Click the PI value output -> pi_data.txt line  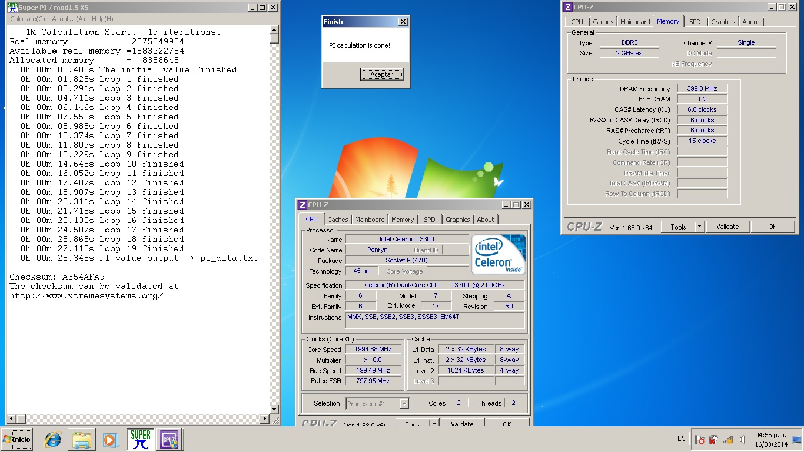point(139,258)
